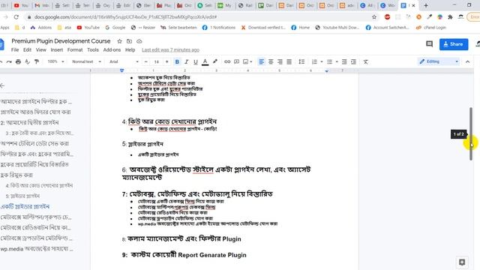This screenshot has width=480, height=270.
Task: Open line spacing options
Action: 301,61
